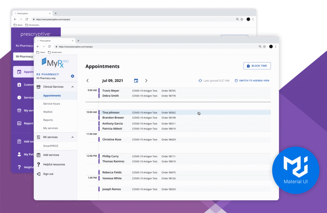Viewport: 327px width, 213px height.
Task: Select Service hours in the sidebar
Action: (51, 104)
